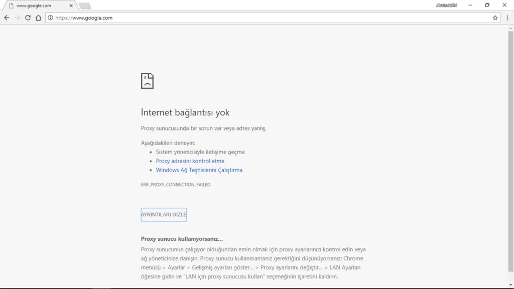The width and height of the screenshot is (514, 289).
Task: Click the scrollbar up arrow
Action: (x=510, y=29)
